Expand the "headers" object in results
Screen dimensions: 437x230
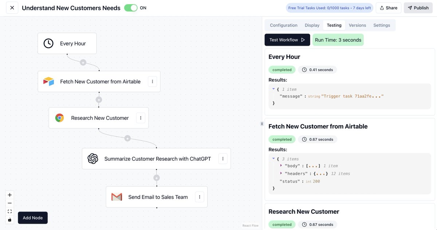(x=281, y=174)
